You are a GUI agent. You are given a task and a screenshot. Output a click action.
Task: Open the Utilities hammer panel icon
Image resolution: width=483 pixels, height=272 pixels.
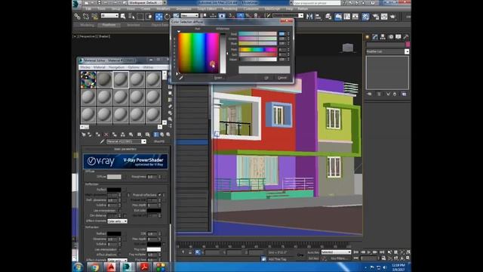(x=406, y=37)
